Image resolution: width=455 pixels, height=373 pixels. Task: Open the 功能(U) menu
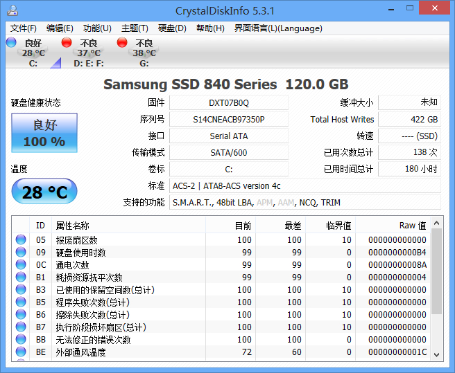pyautogui.click(x=97, y=28)
